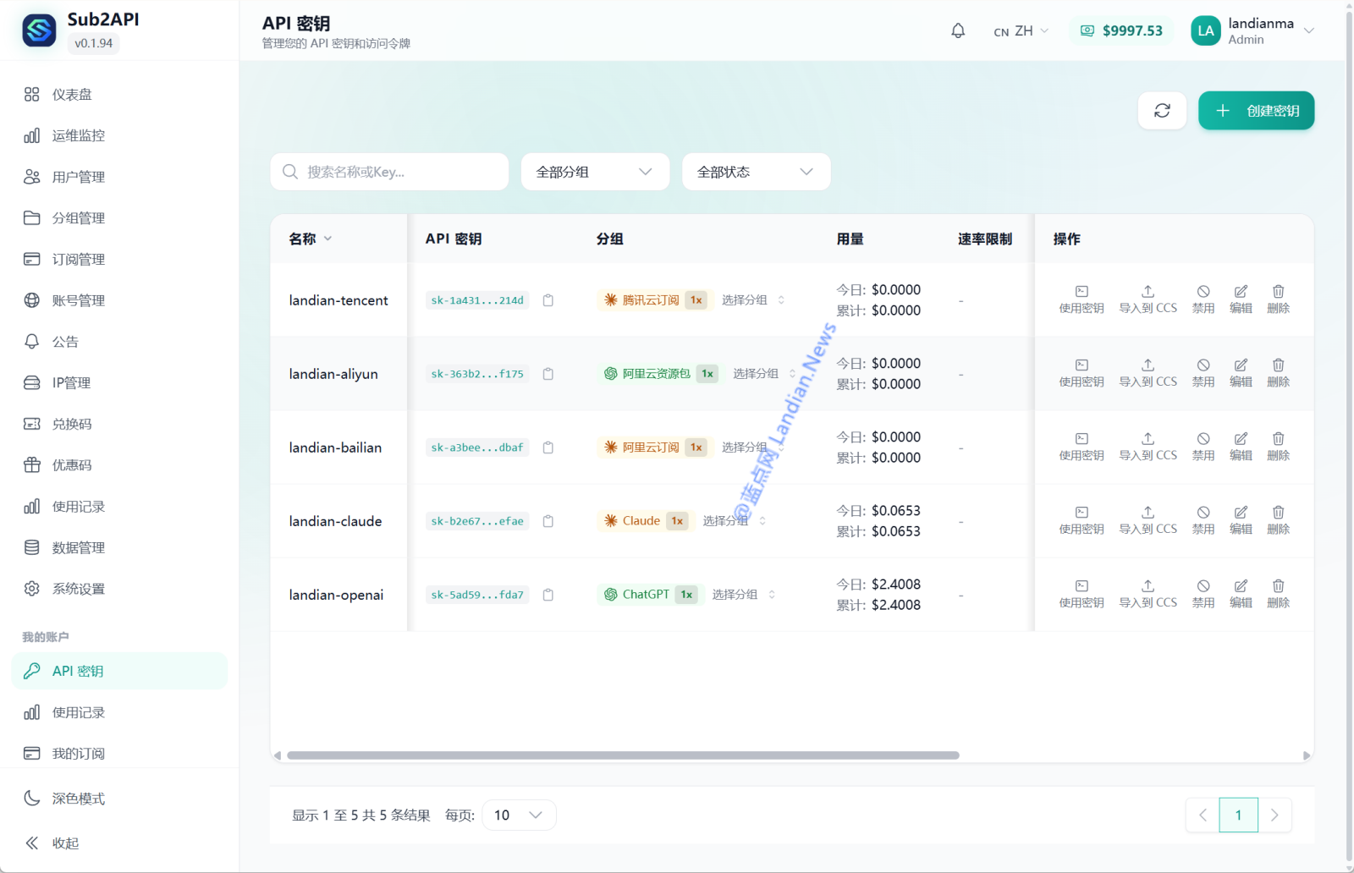Go to 仪表盘 in the sidebar

tap(72, 95)
